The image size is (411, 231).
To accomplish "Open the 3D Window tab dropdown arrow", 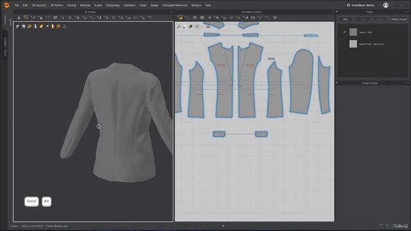I will [107, 12].
